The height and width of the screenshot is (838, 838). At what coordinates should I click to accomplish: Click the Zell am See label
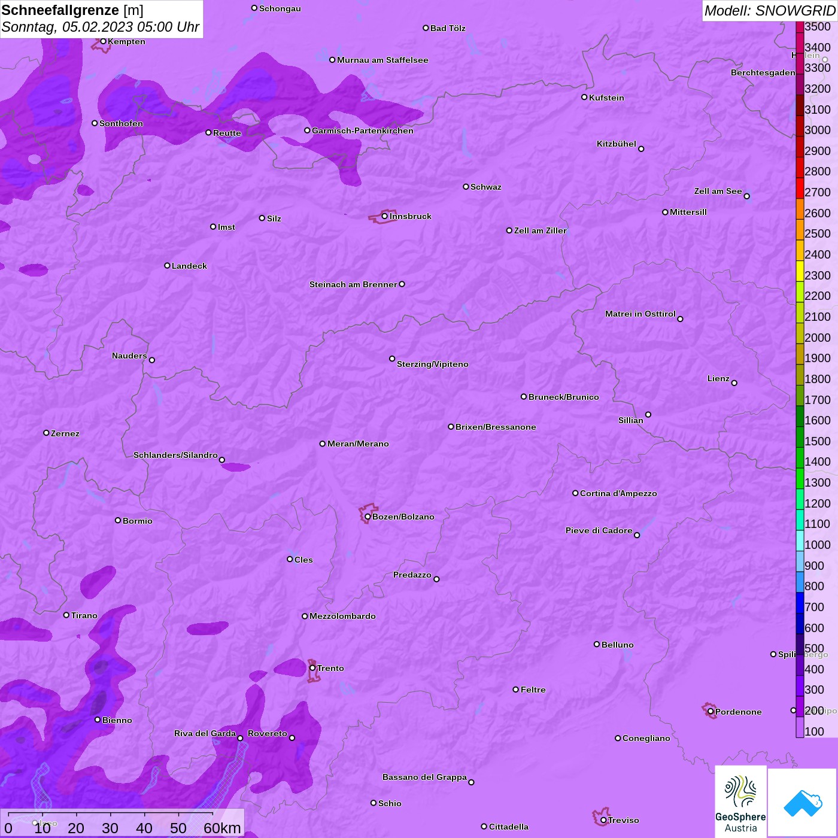click(x=718, y=191)
